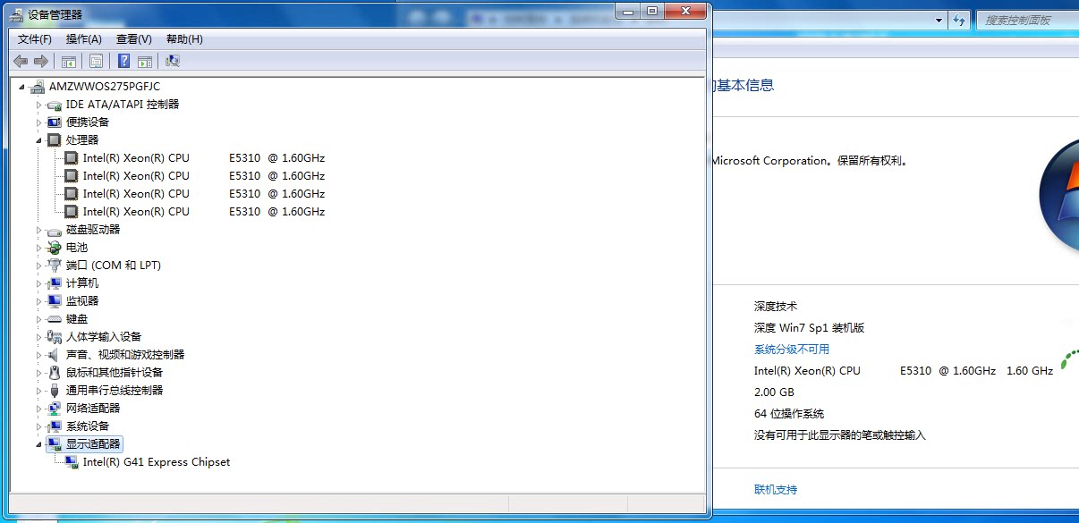Viewport: 1079px width, 523px height.
Task: Open the address bar dropdown in Control Panel window
Action: pos(939,20)
